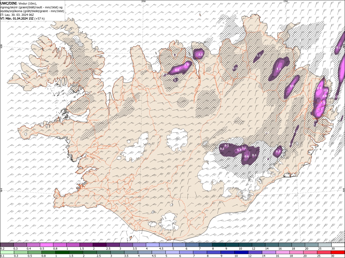Screen dimensions: 345x258
Task: Click the darkest green swatch between 1 and 1.5
Action: tap(63, 252)
